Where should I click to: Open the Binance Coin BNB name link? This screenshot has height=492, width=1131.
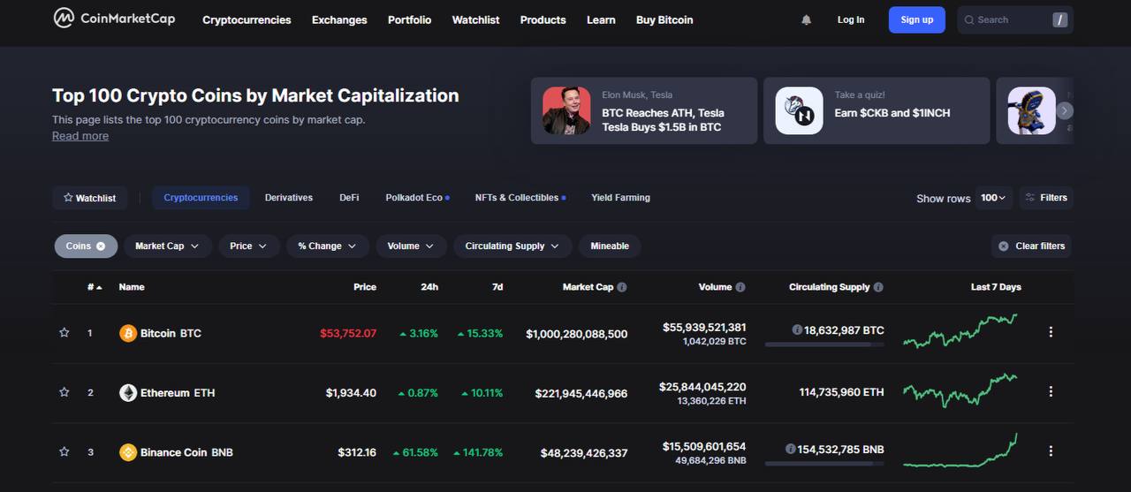186,452
